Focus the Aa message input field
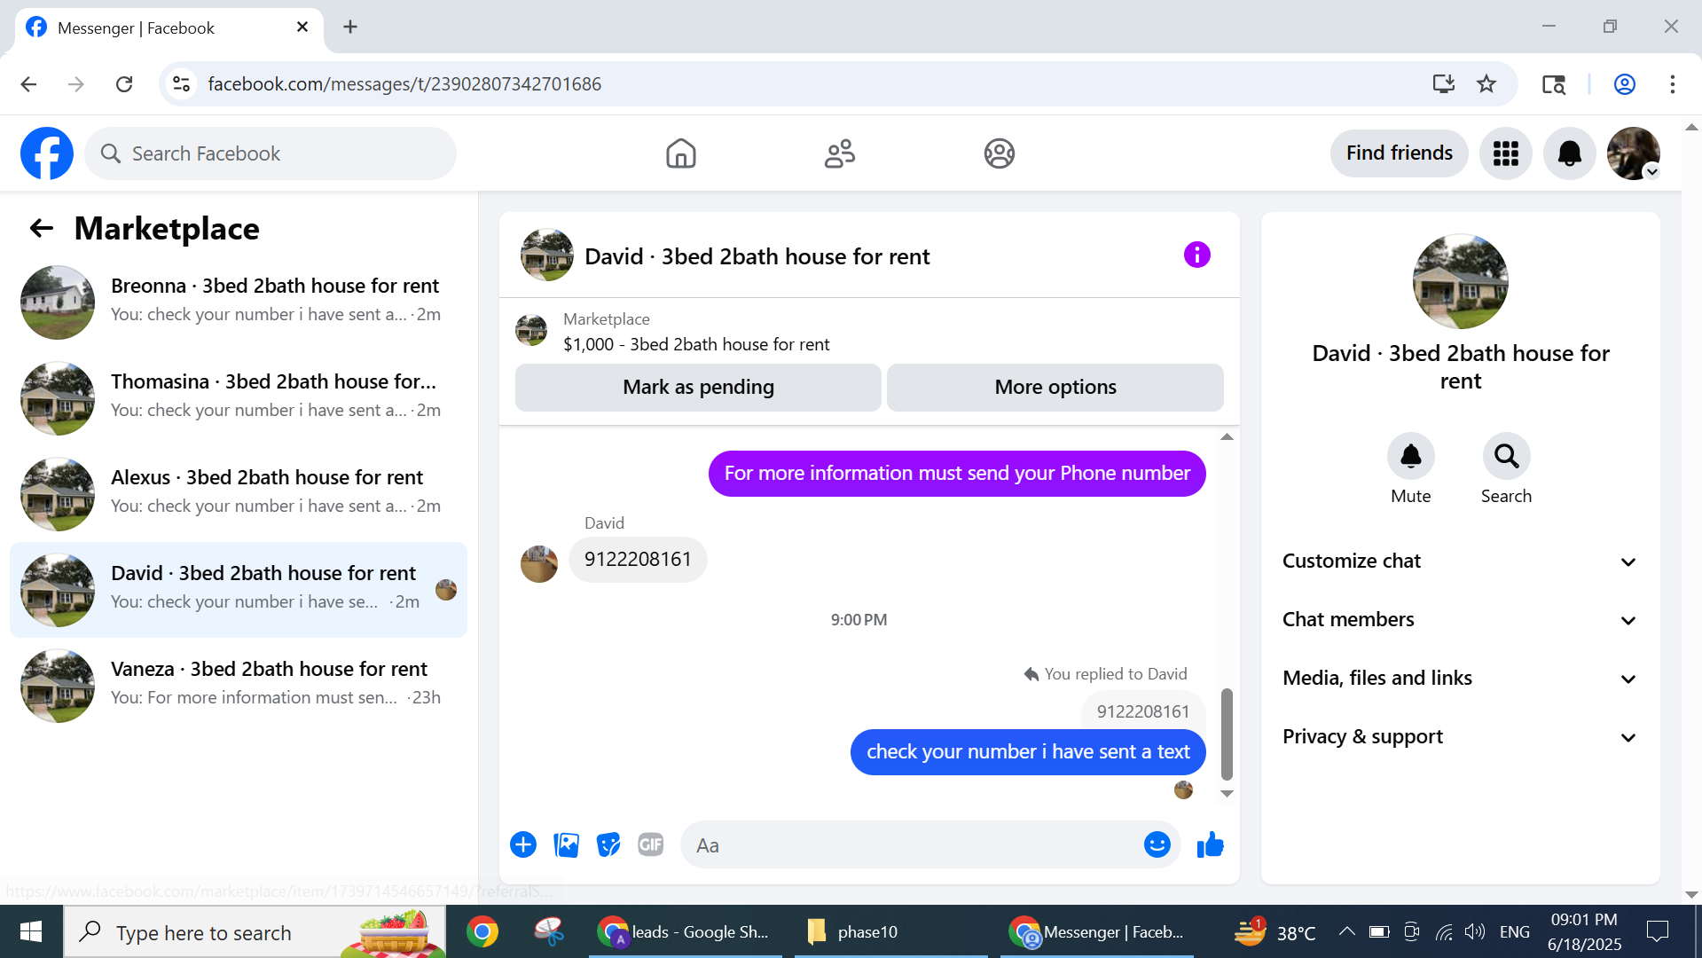The height and width of the screenshot is (958, 1702). point(914,844)
